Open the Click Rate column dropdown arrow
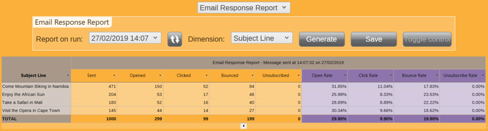 click(x=391, y=76)
